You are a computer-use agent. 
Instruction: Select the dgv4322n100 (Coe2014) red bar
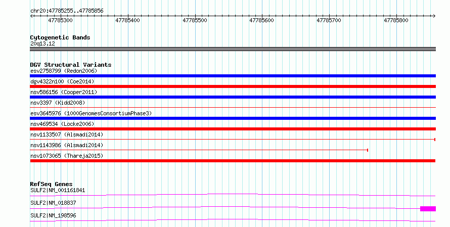(x=233, y=86)
